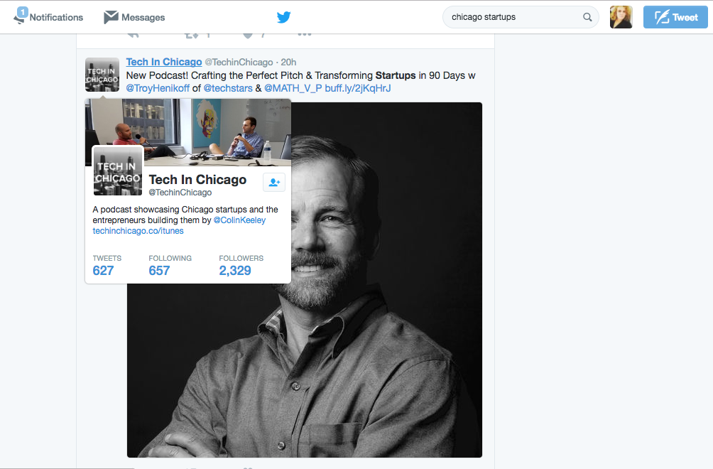Click @TechinChicago handle in tweet header
Screen dimensions: 713x469
(239, 63)
